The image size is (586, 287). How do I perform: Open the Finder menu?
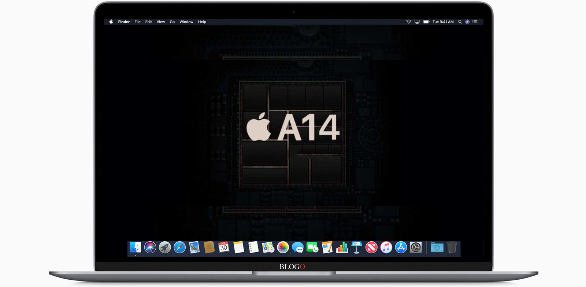click(x=124, y=22)
